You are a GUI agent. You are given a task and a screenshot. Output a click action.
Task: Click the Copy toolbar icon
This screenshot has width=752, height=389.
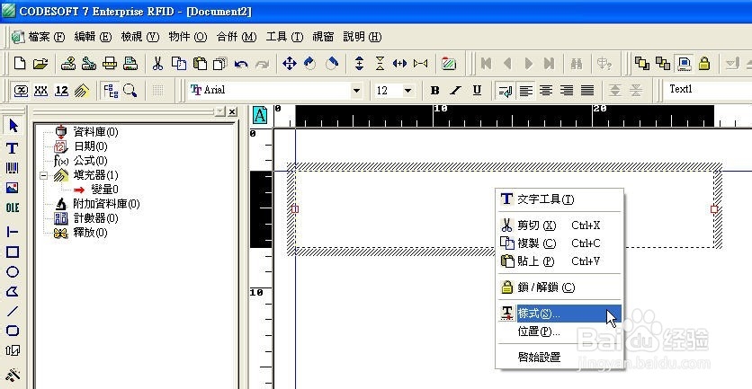pyautogui.click(x=179, y=63)
